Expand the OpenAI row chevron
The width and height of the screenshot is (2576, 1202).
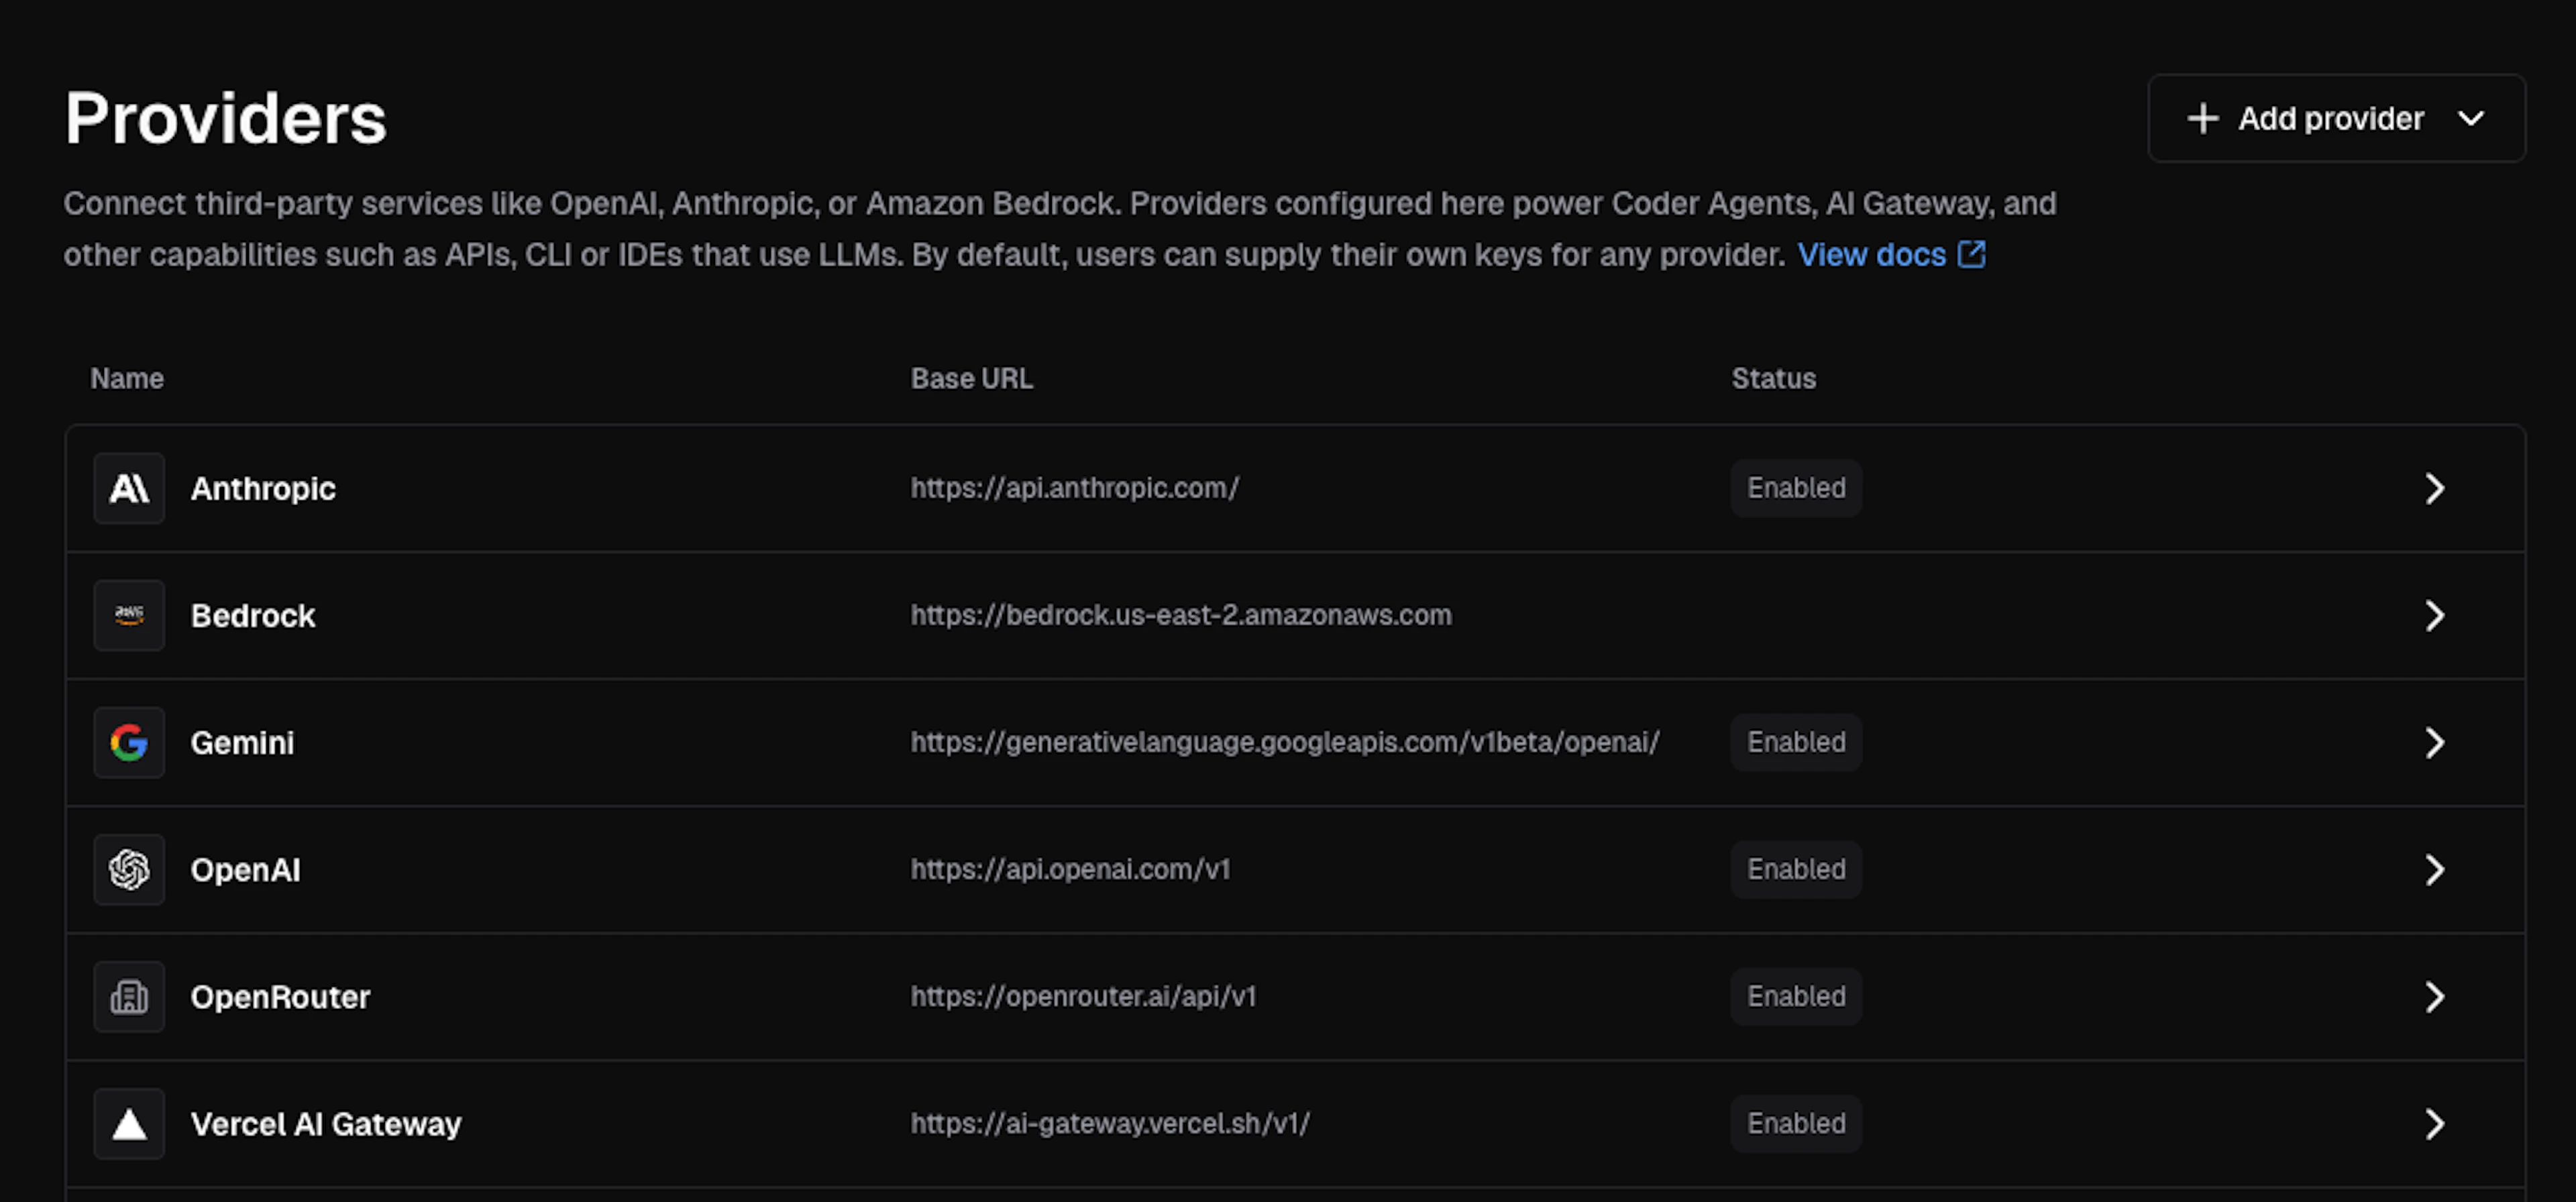click(2435, 869)
